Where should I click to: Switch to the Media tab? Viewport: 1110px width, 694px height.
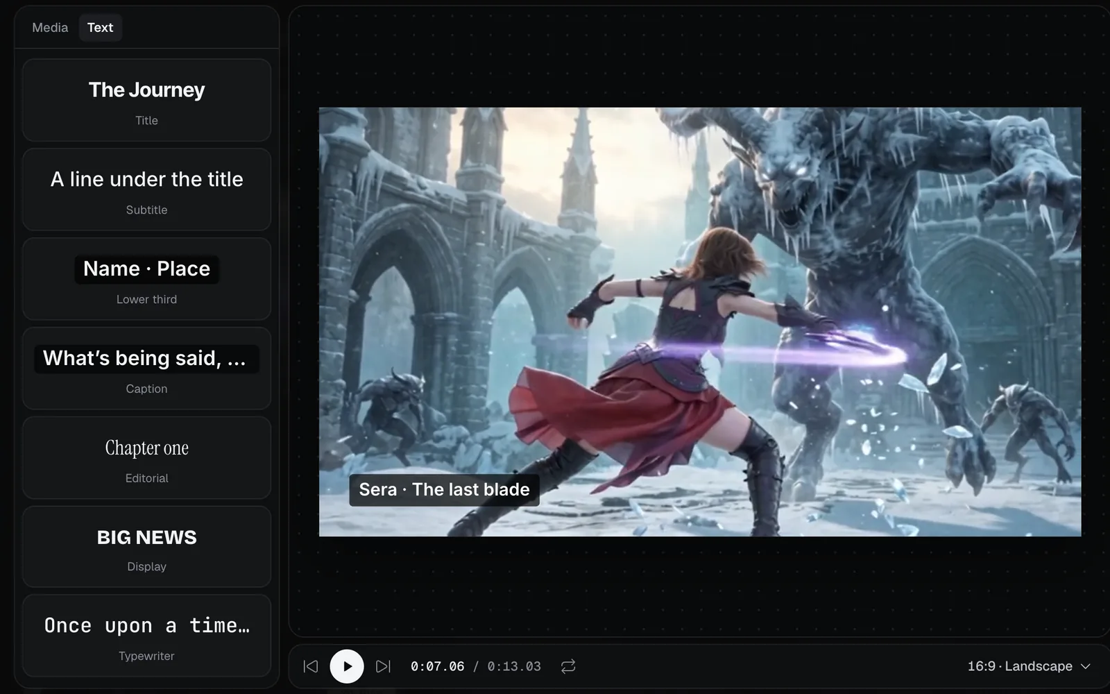pyautogui.click(x=50, y=28)
